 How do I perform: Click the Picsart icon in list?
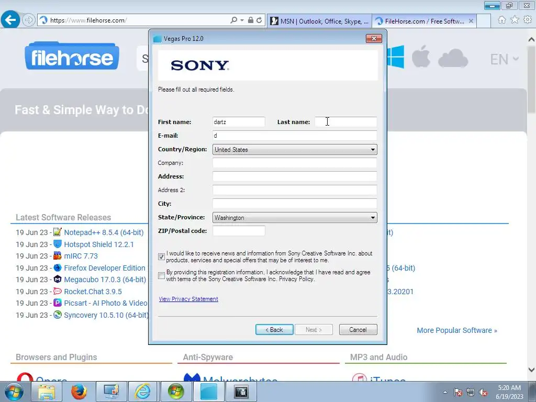(x=58, y=303)
